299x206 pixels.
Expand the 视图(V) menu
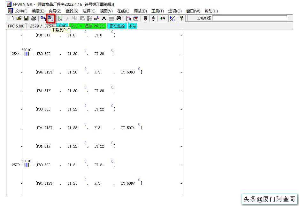coord(106,11)
